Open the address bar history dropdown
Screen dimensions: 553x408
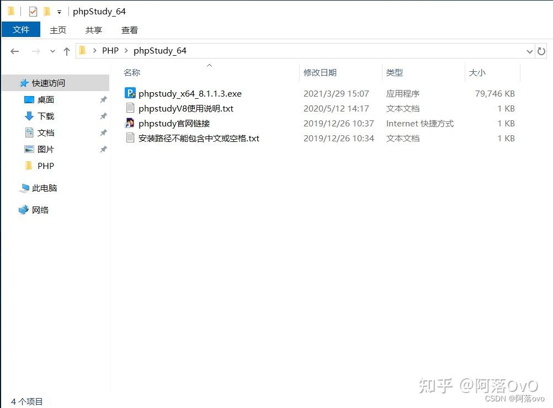[529, 51]
